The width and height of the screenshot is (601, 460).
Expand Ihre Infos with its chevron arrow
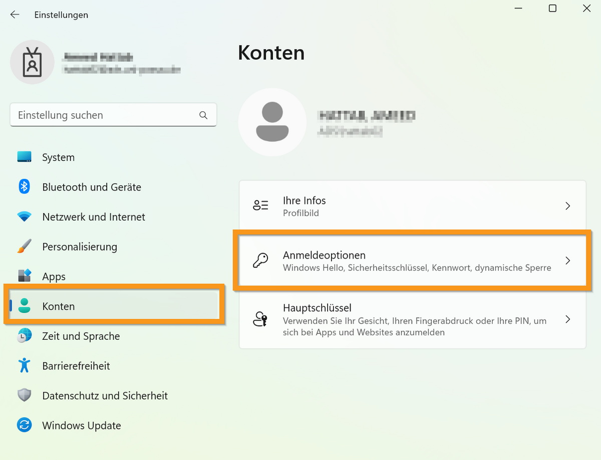coord(567,206)
